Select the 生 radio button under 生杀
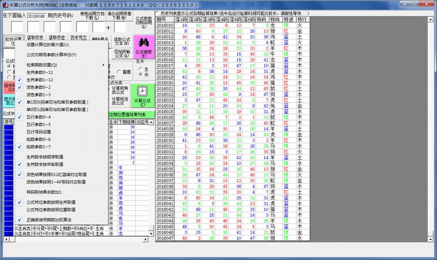 [x=142, y=69]
